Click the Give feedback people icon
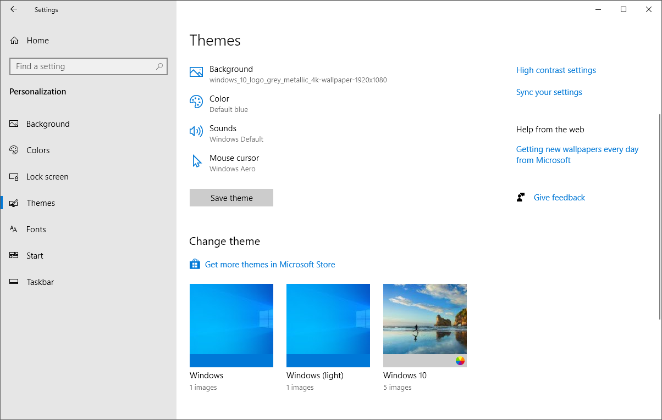The image size is (662, 420). (x=521, y=197)
